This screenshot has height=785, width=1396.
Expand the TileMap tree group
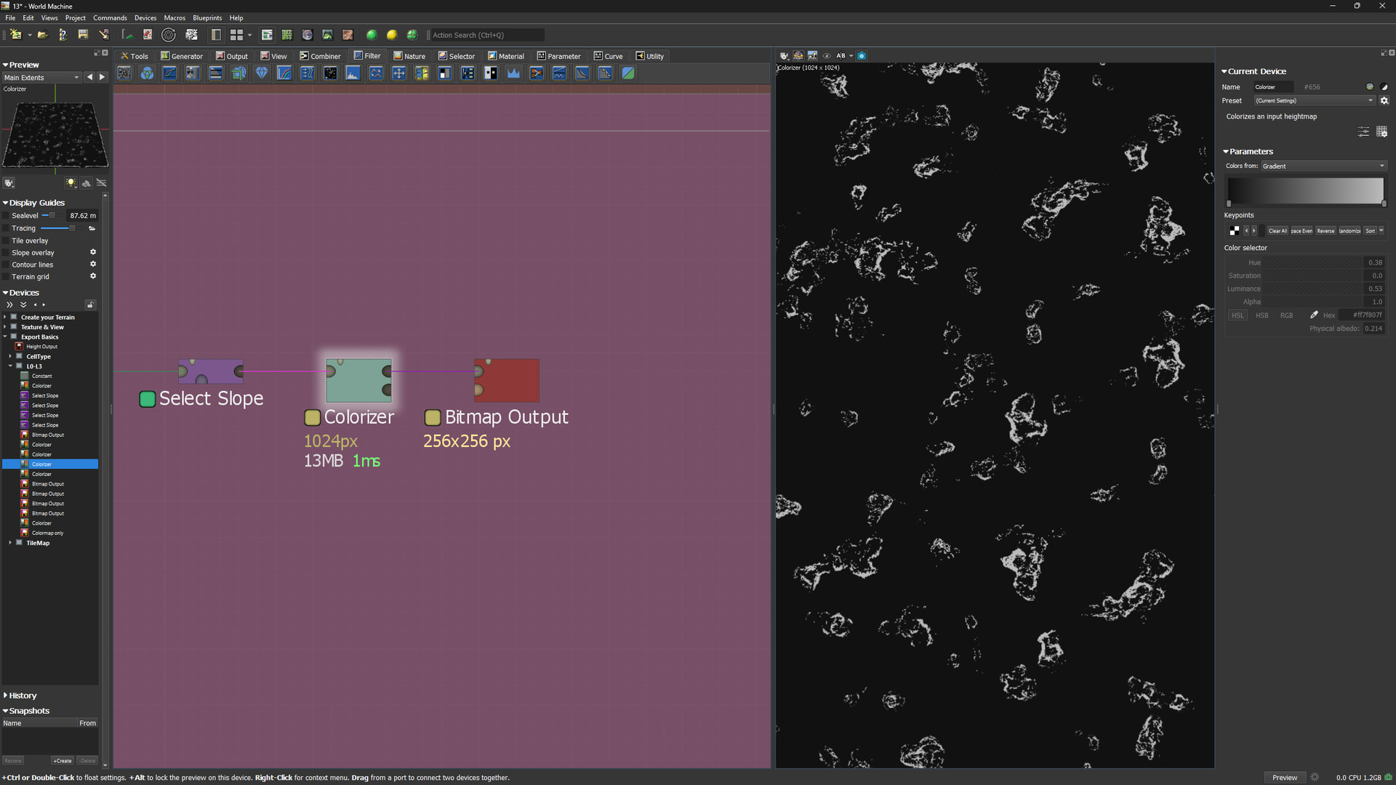click(x=9, y=543)
